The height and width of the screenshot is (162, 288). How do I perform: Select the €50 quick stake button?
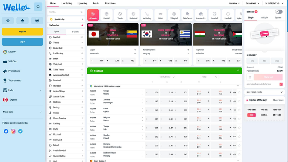pos(264,61)
